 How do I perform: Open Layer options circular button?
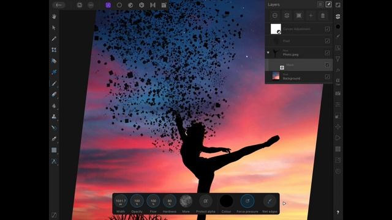(x=275, y=15)
